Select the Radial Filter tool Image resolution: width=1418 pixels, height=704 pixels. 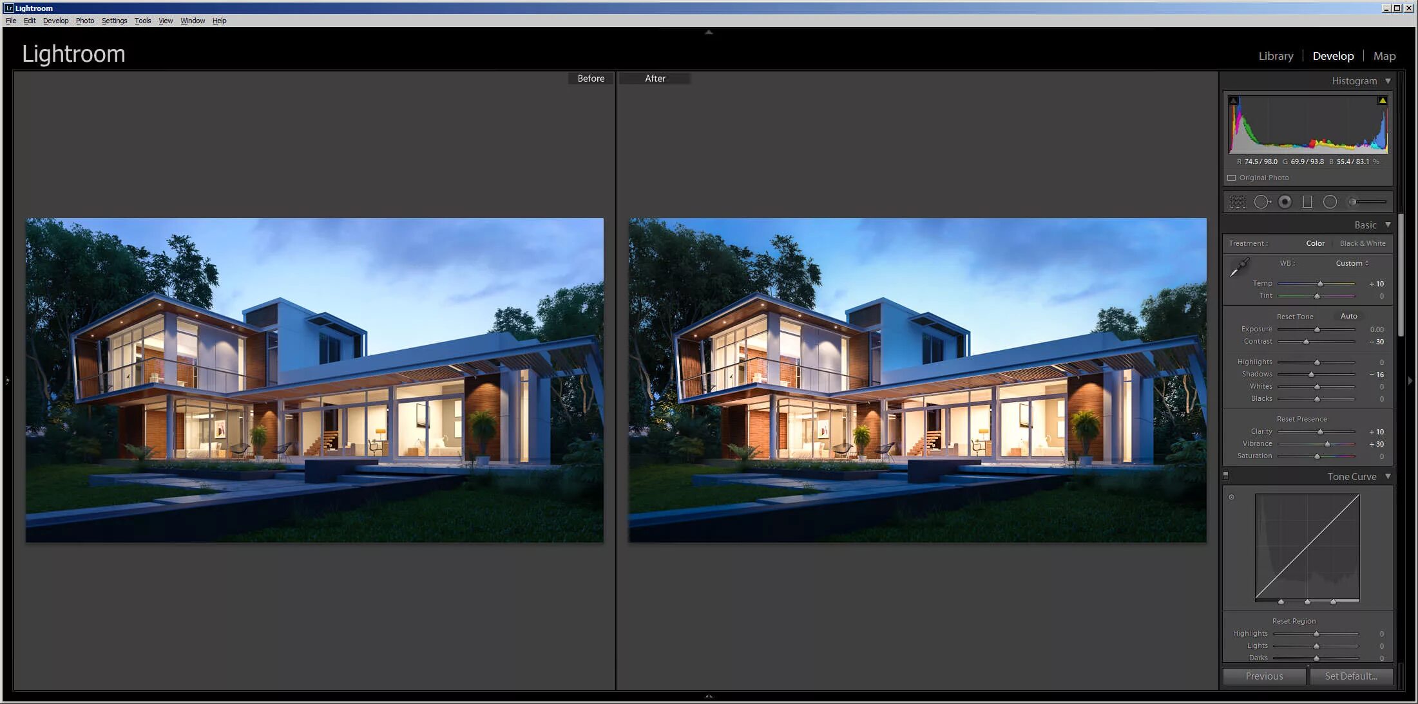(x=1330, y=202)
